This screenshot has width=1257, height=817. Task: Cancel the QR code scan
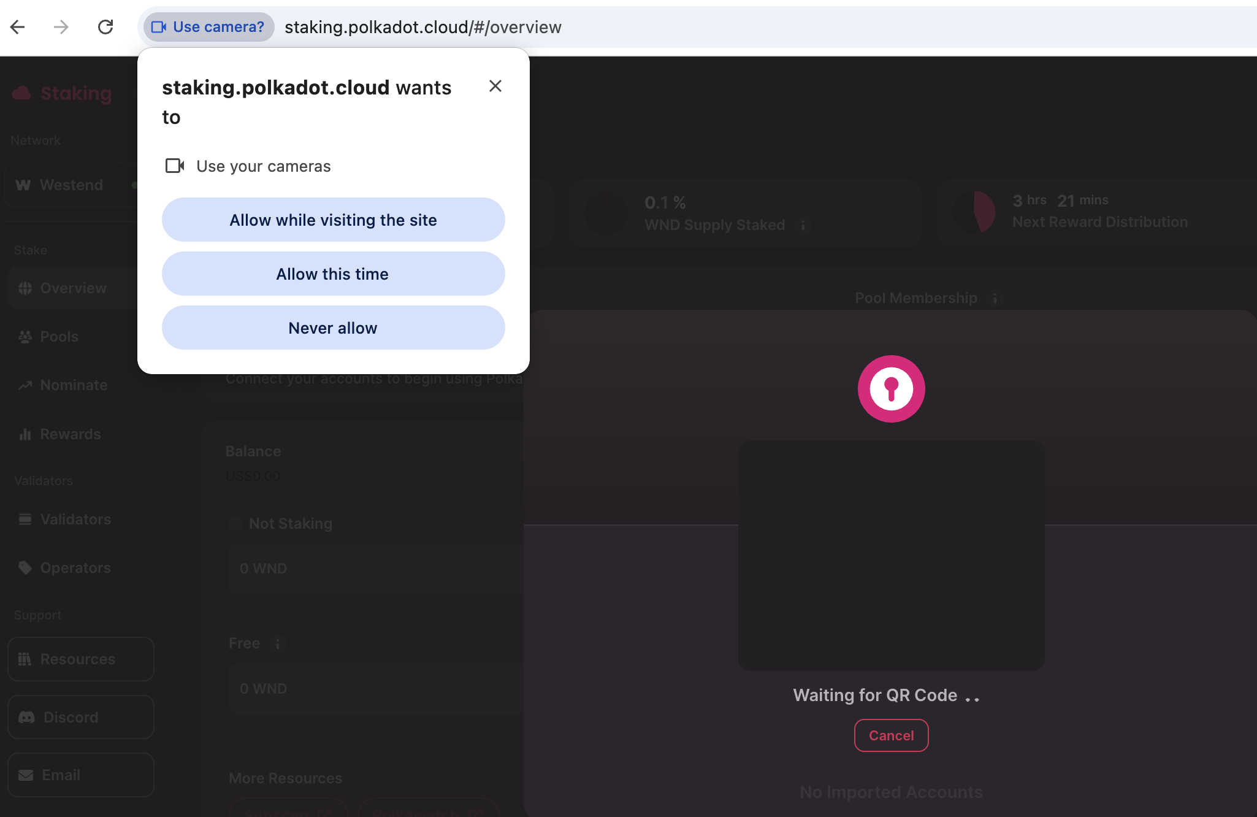tap(891, 735)
